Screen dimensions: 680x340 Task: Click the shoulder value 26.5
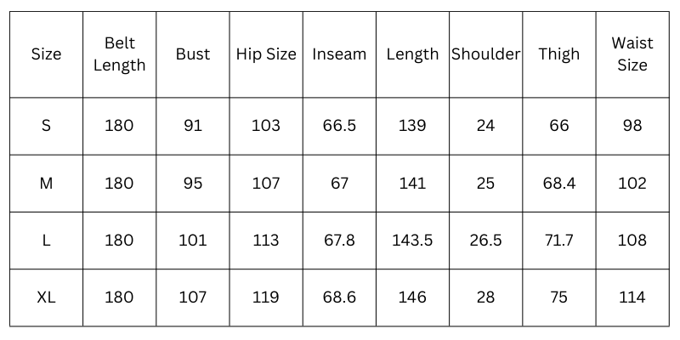[x=485, y=241]
